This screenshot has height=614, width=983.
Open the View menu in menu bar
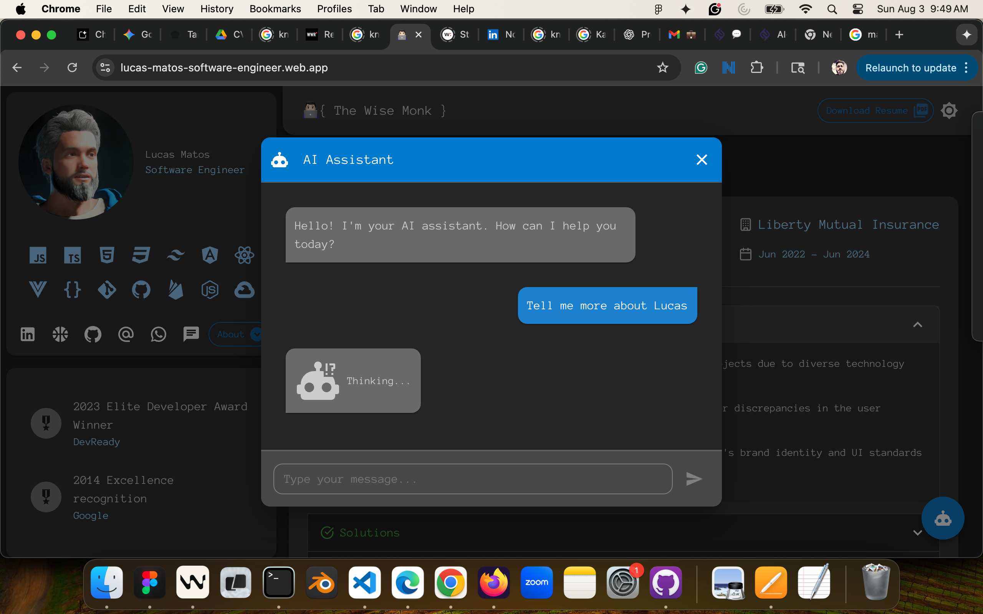pos(173,9)
